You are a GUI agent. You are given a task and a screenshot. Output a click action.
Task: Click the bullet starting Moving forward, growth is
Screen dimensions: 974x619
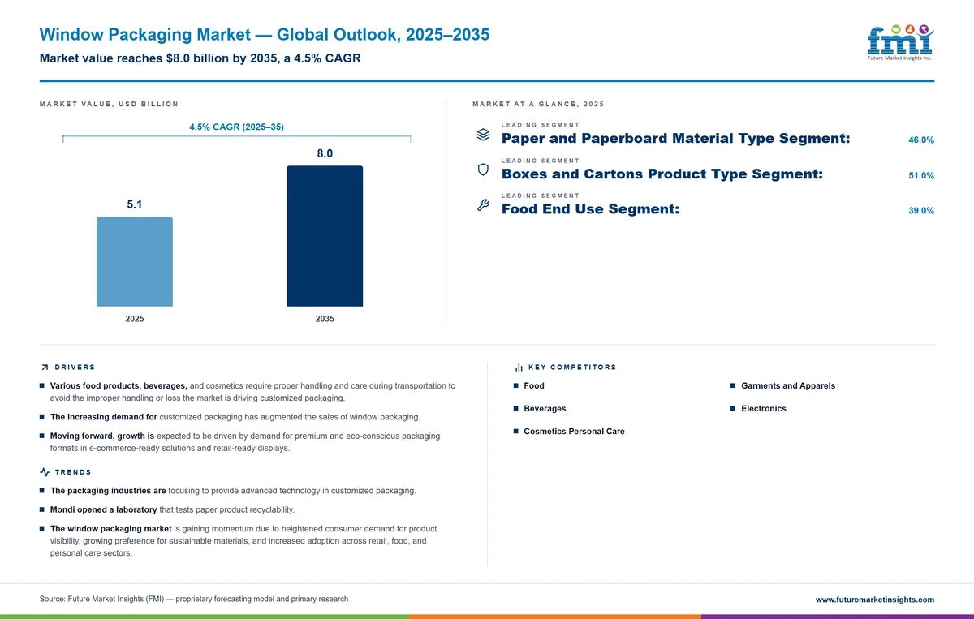245,442
